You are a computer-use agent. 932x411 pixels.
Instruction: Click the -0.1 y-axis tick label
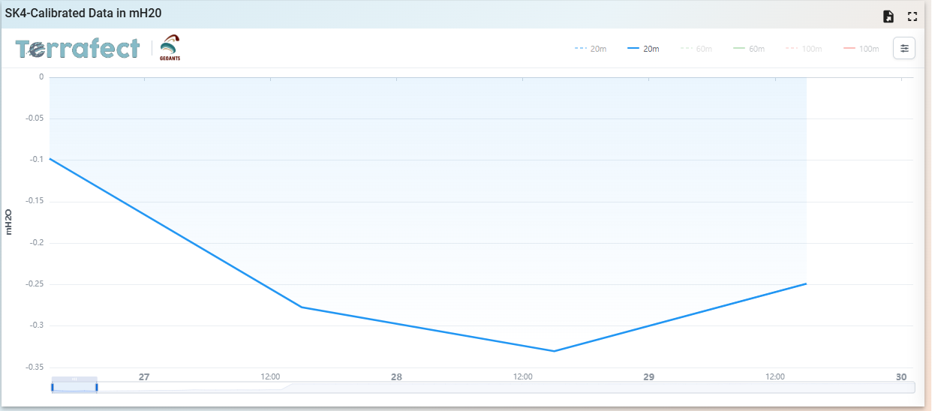tap(36, 160)
